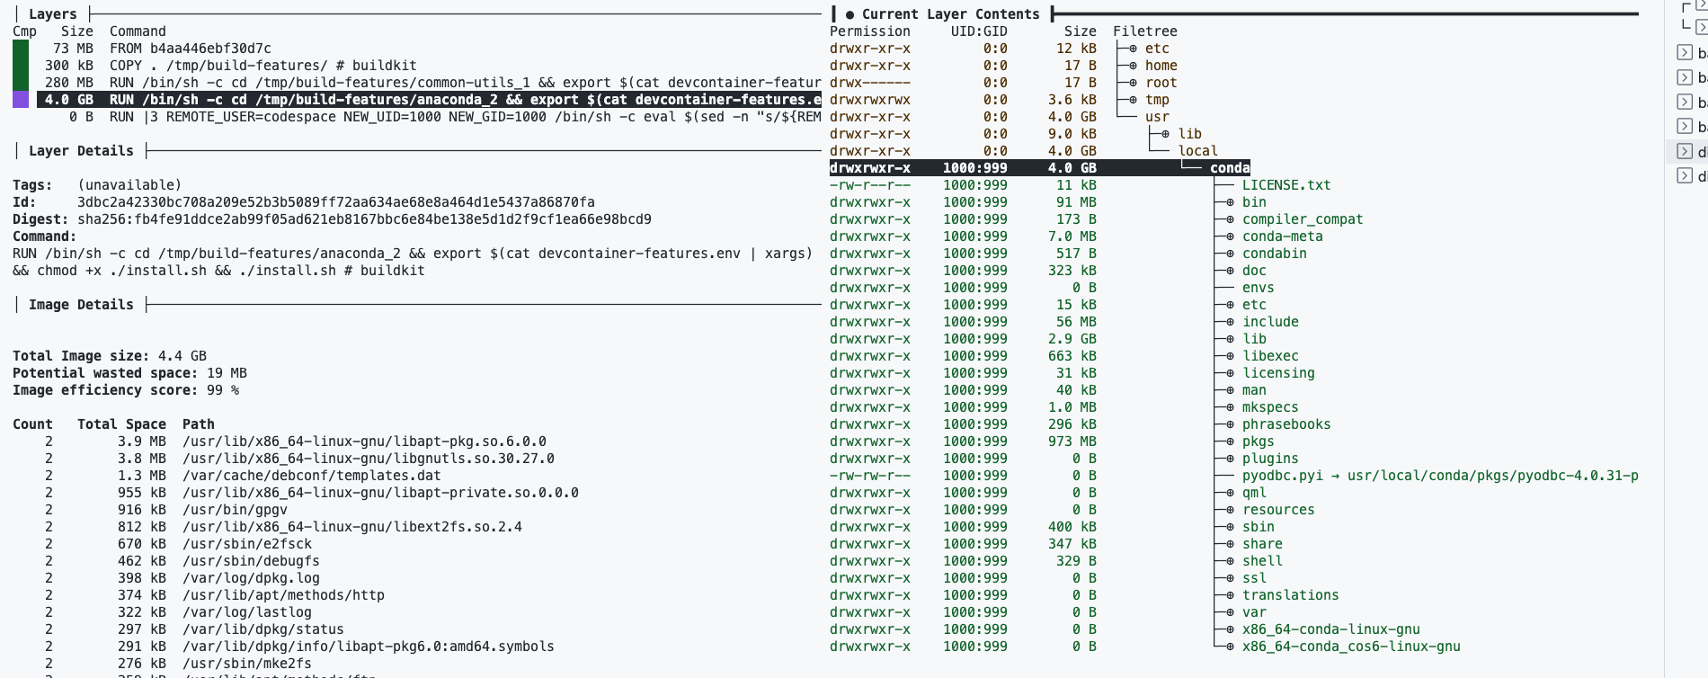Click the plus icon beside mkspecs

[1230, 407]
